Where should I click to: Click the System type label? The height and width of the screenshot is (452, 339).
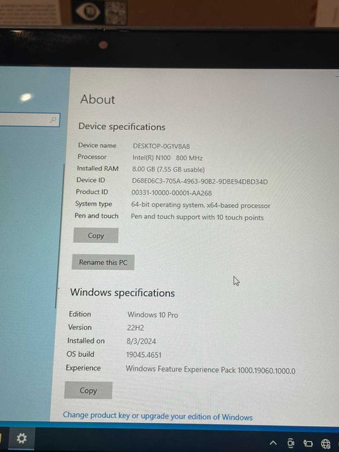94,204
